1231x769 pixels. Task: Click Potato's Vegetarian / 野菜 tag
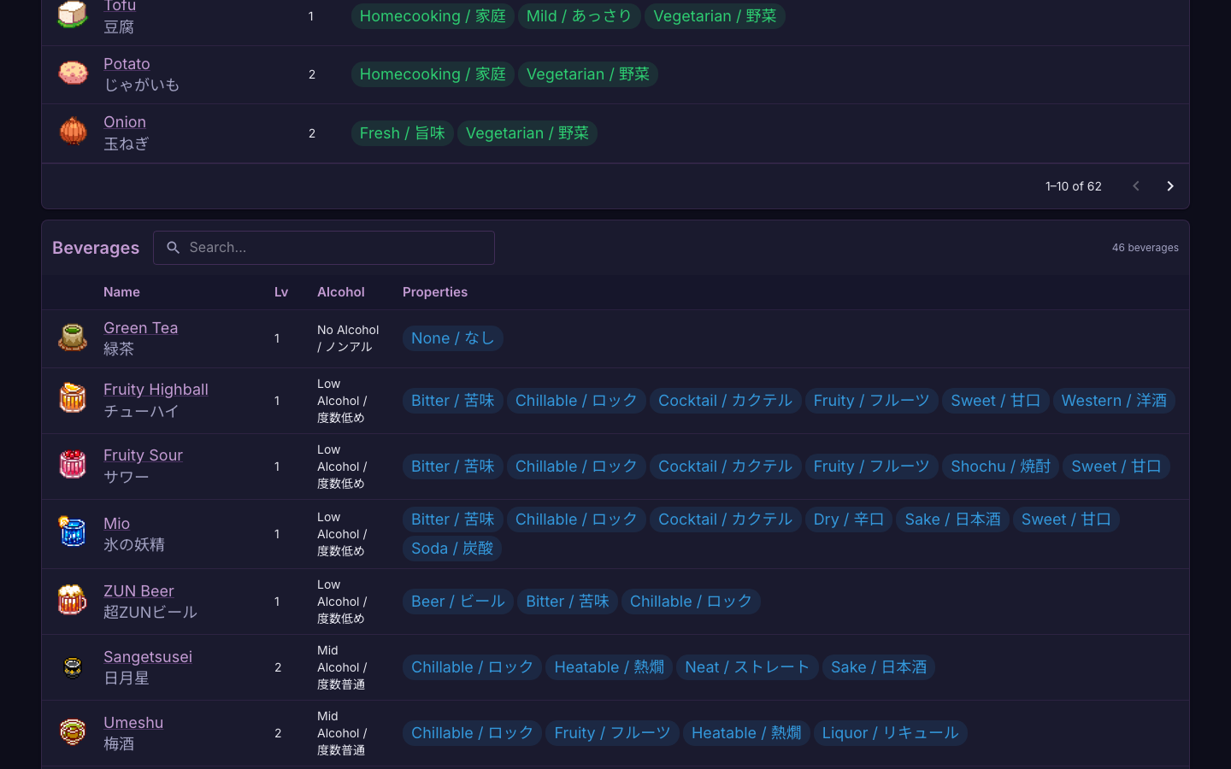pos(587,74)
